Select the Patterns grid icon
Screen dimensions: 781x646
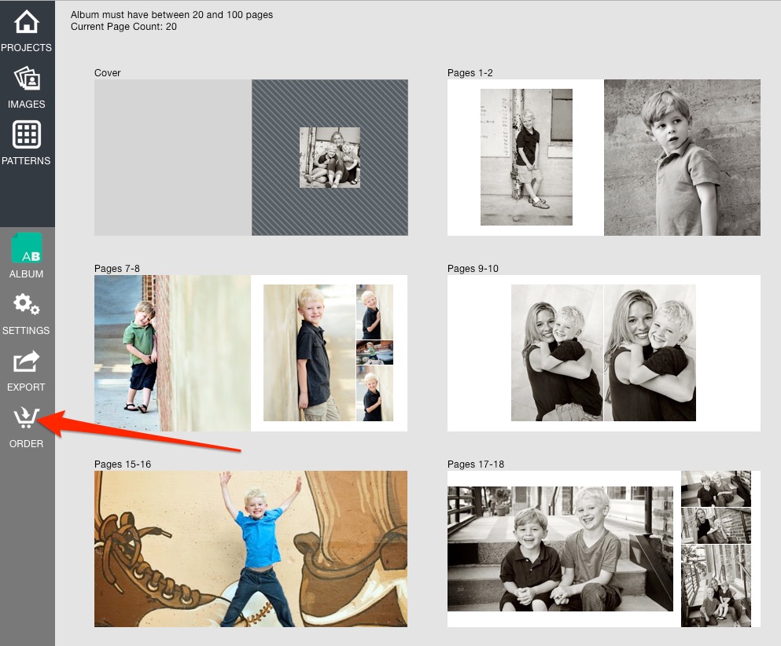coord(27,134)
